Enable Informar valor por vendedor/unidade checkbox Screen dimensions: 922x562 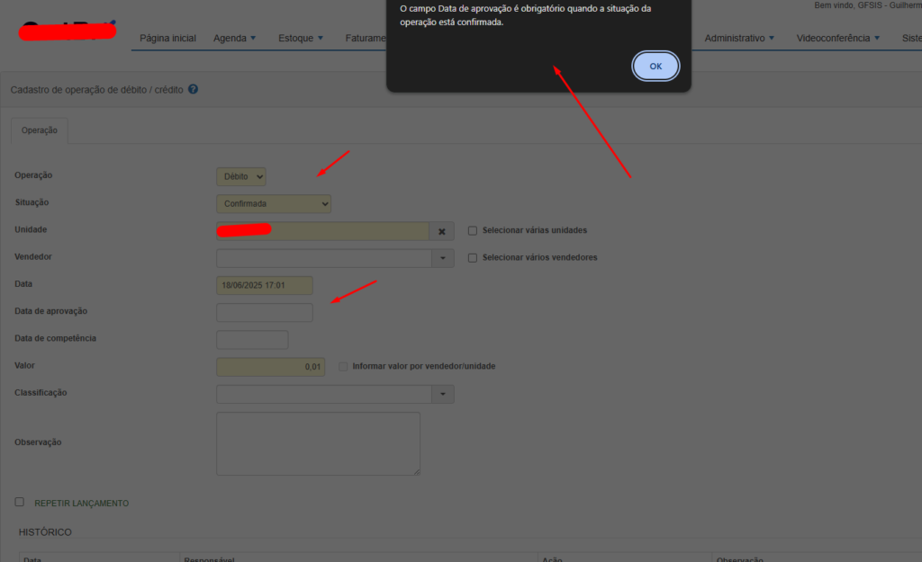343,367
